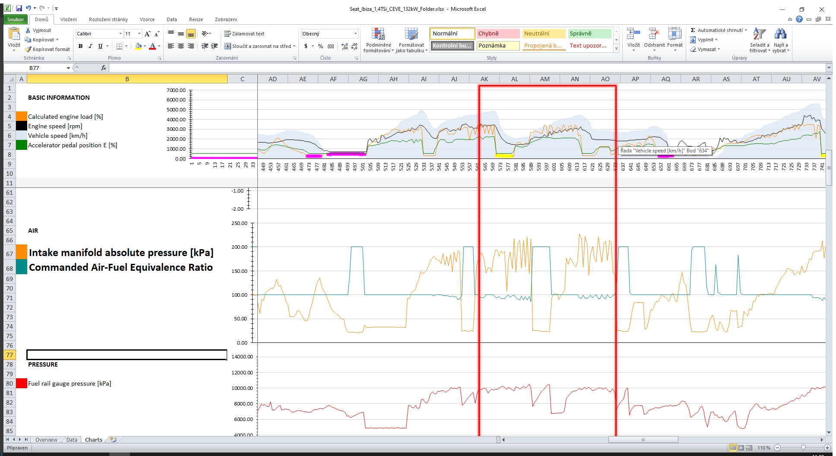
Task: Apply the Chybně cell style
Action: [498, 34]
